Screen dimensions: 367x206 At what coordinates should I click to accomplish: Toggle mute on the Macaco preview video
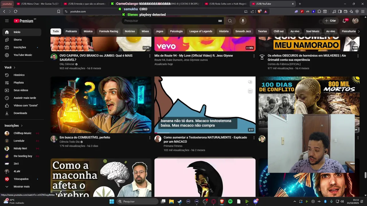250,82
